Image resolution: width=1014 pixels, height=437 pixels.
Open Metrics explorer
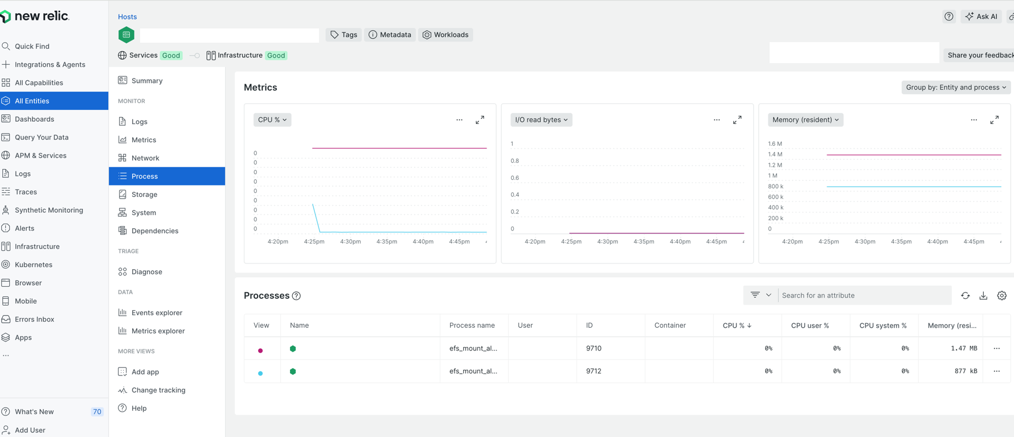(x=158, y=331)
